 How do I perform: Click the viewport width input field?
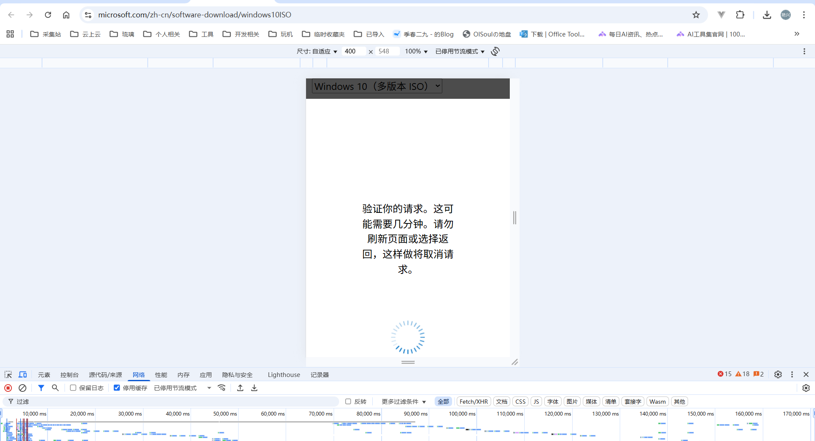(x=353, y=51)
